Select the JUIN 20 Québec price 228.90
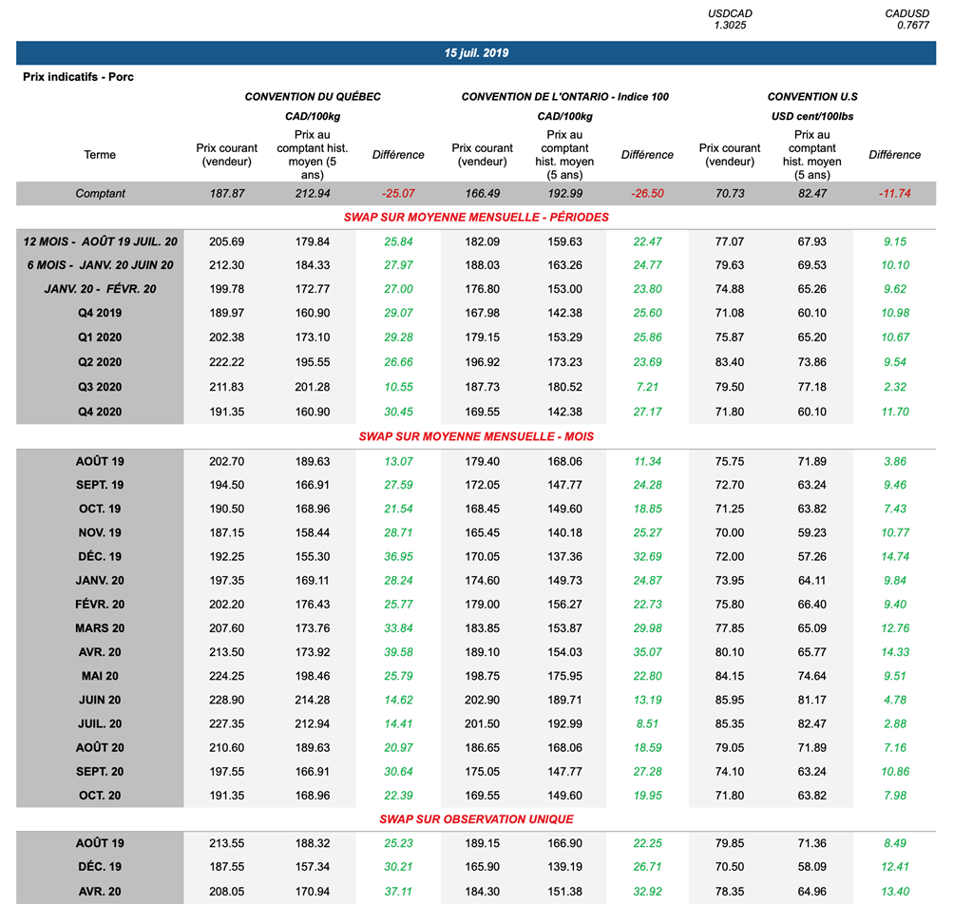973x905 pixels. [x=226, y=700]
